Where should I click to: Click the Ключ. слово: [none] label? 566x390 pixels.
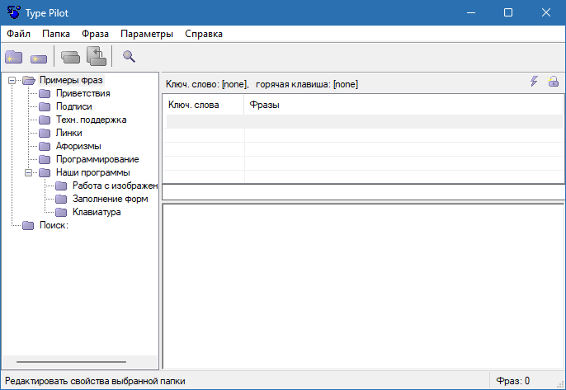click(207, 84)
